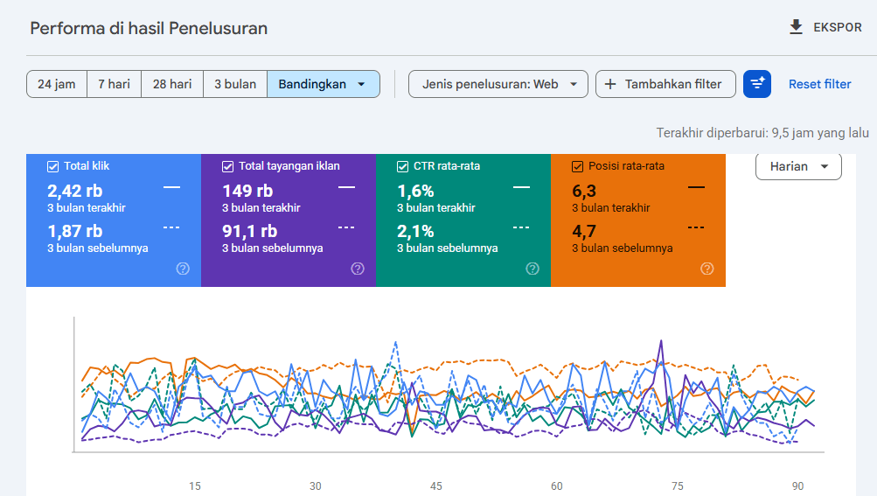
Task: Click the Tambahkan filter button
Action: click(x=665, y=84)
